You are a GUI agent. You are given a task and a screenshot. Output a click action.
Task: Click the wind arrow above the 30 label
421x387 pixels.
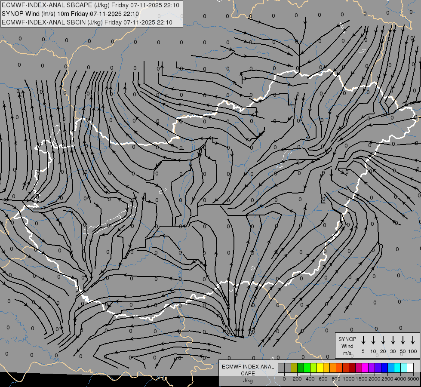pos(393,340)
